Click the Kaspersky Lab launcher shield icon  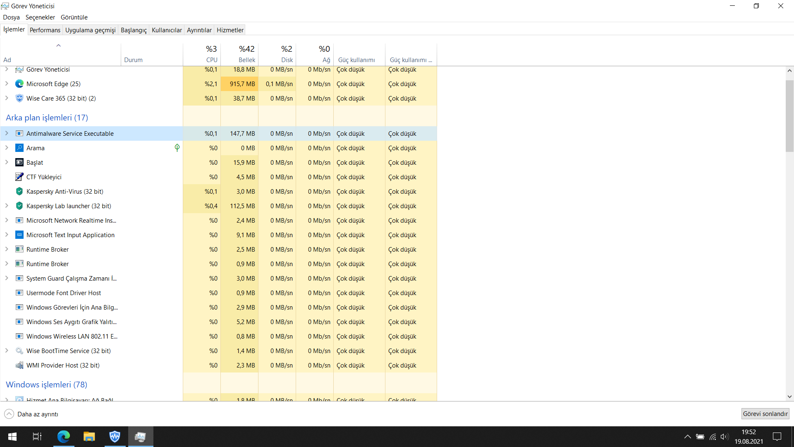tap(19, 206)
